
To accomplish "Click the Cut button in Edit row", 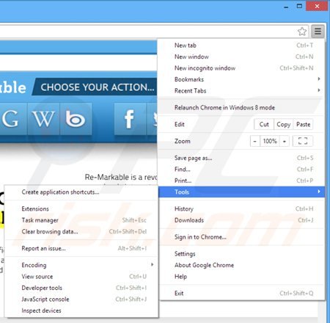I will [264, 124].
